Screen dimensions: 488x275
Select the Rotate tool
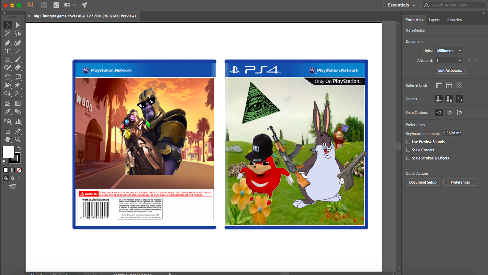tap(7, 77)
